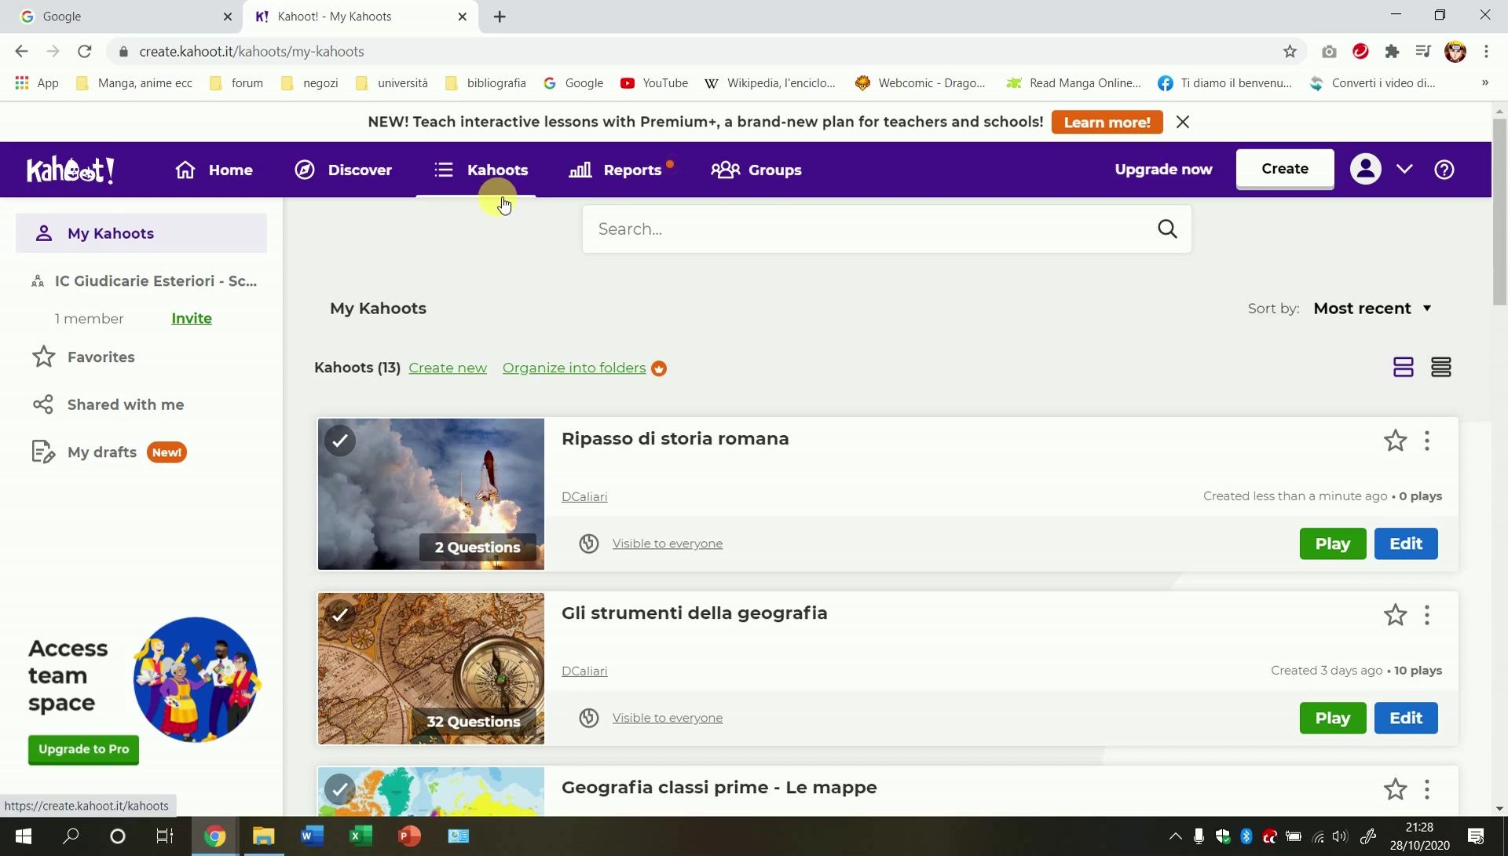Click the Windows Start button

pos(23,836)
